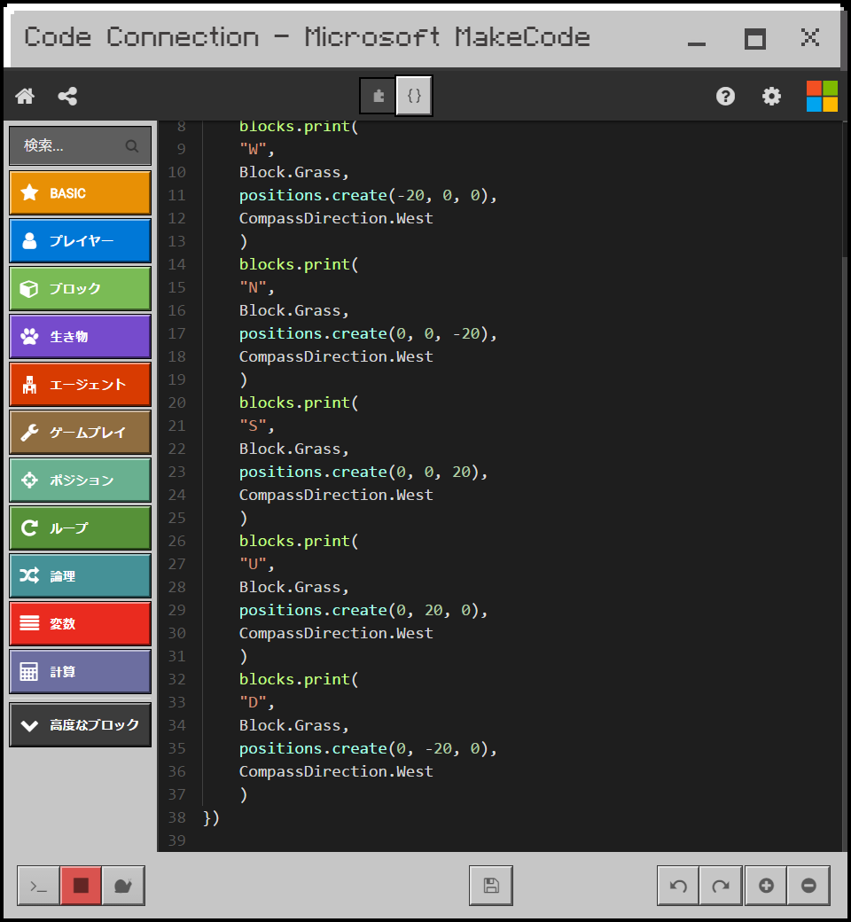Switch to the block editor mode
This screenshot has width=851, height=922.
point(377,96)
